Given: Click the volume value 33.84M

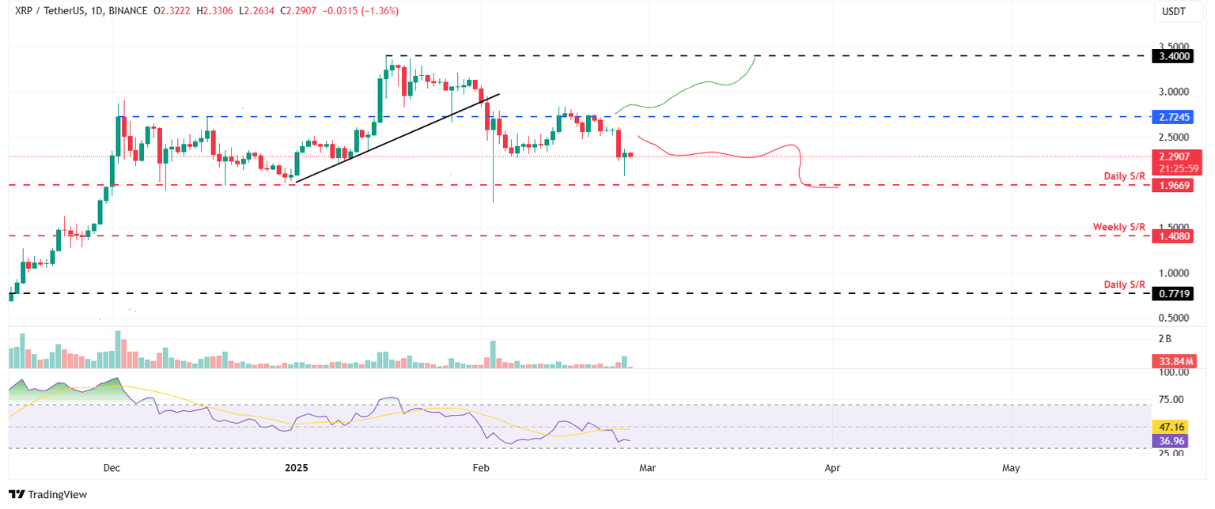Looking at the screenshot, I should click(x=1174, y=361).
